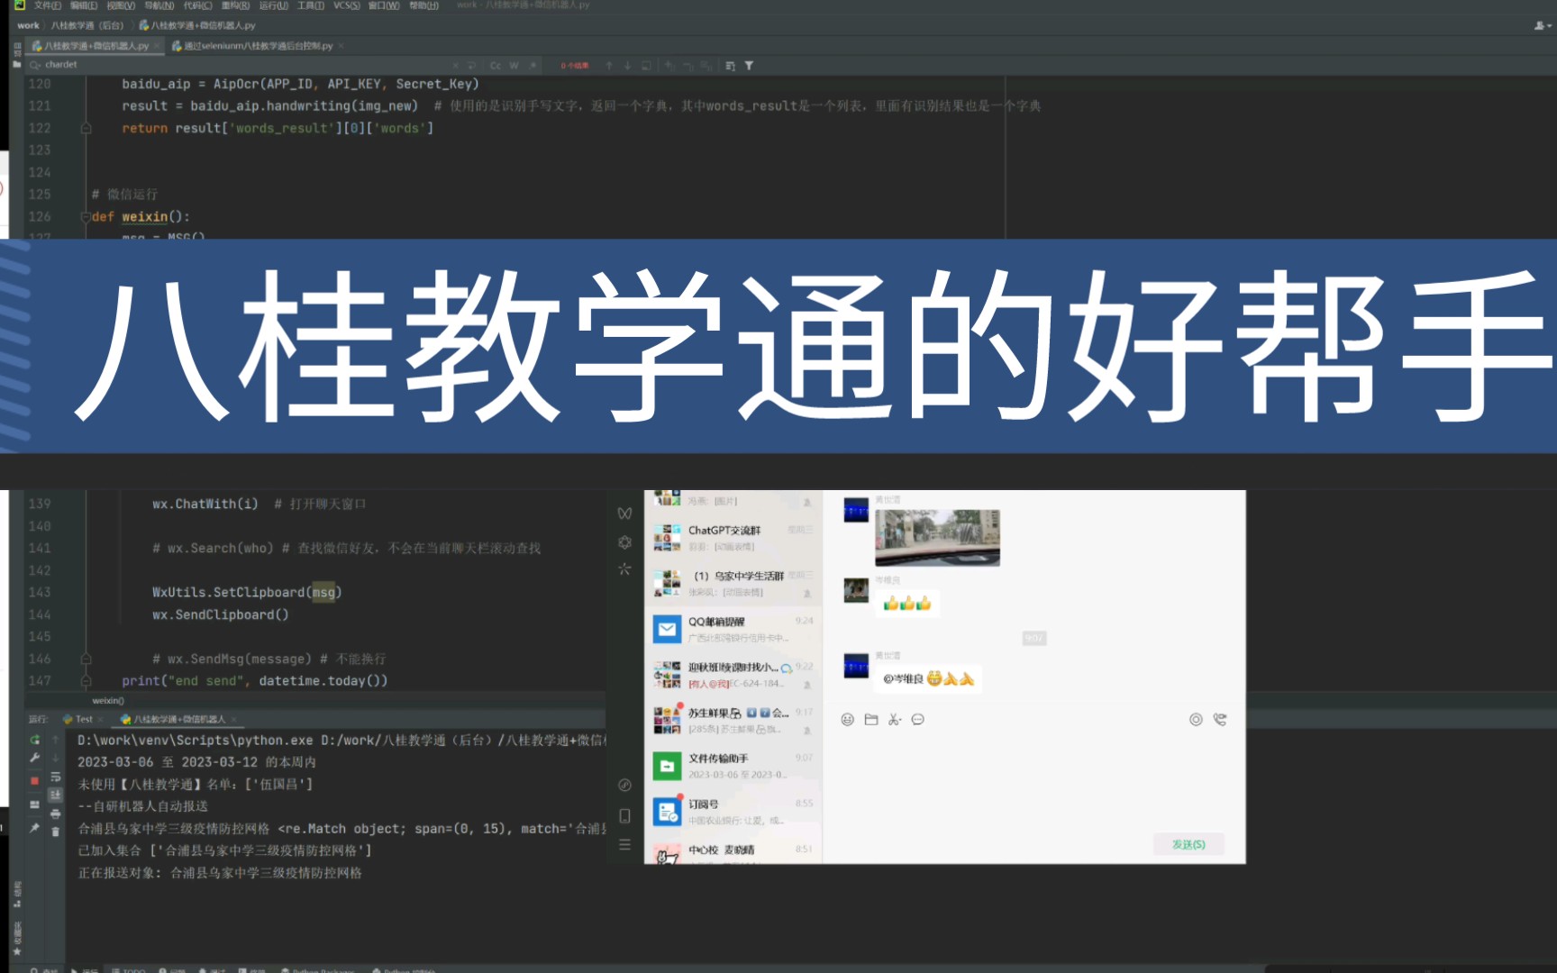This screenshot has width=1557, height=973.
Task: Click the send file folder icon
Action: point(870,719)
